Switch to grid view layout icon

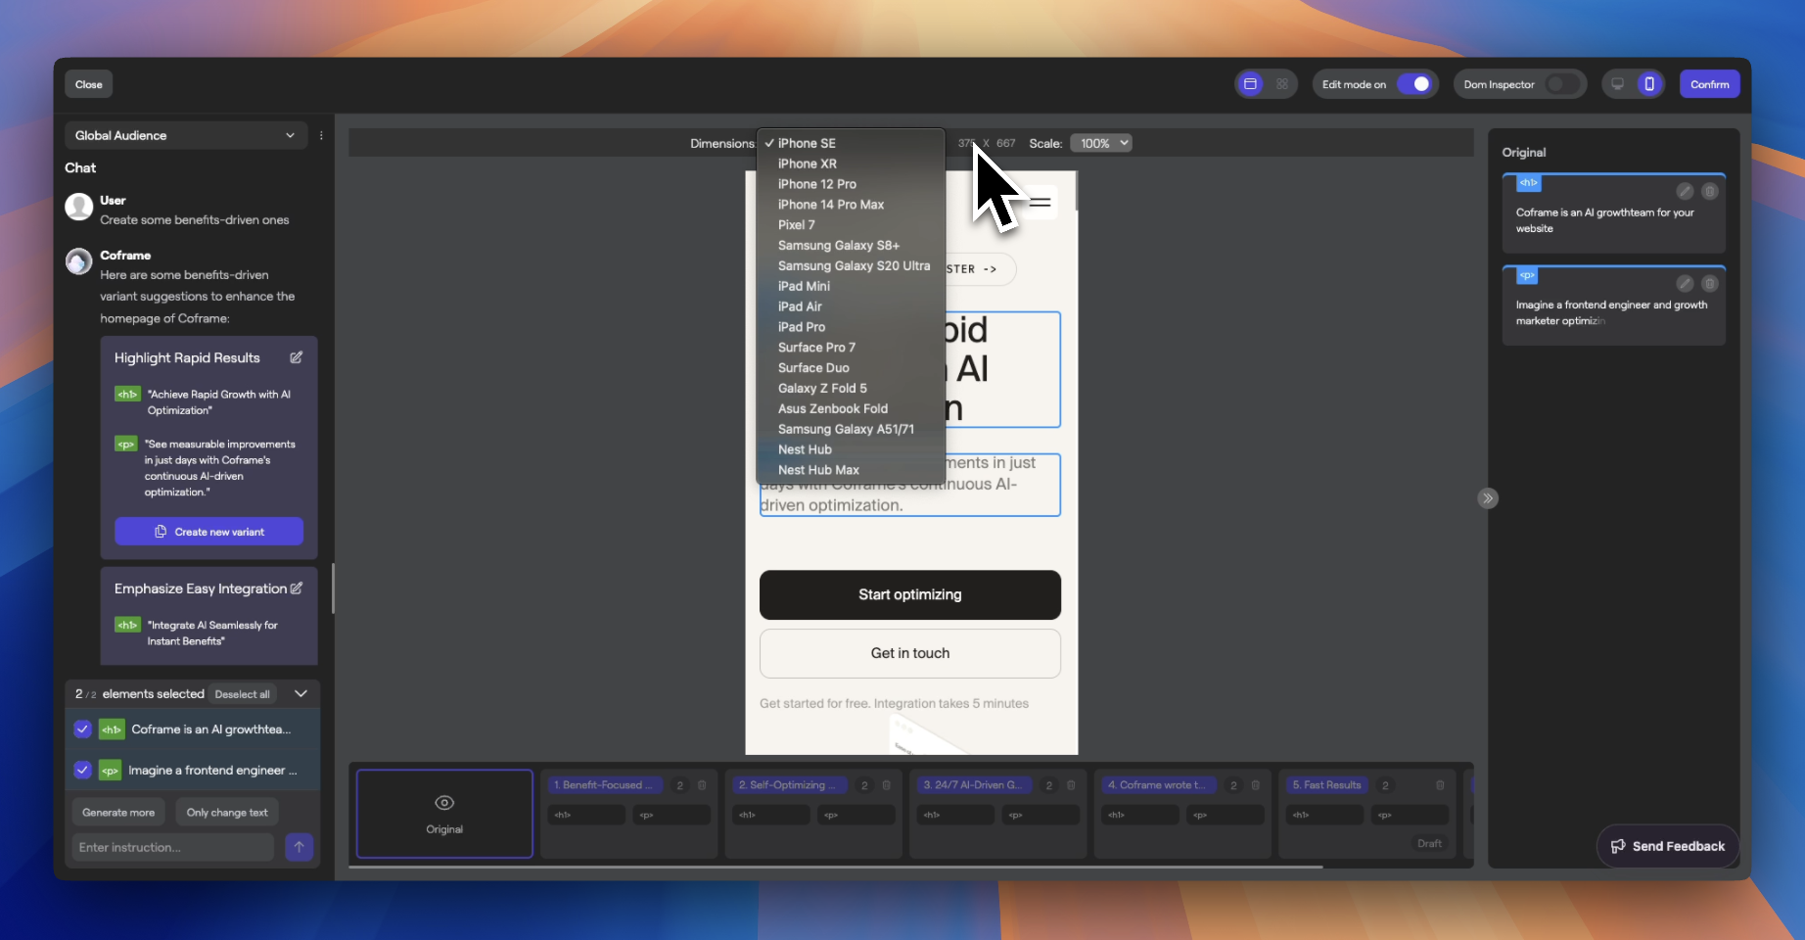(x=1281, y=84)
